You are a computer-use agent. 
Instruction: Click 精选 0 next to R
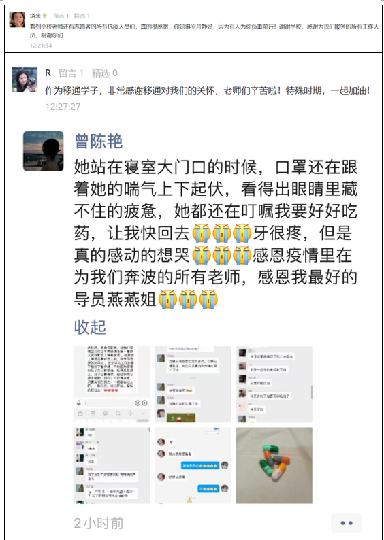(104, 73)
